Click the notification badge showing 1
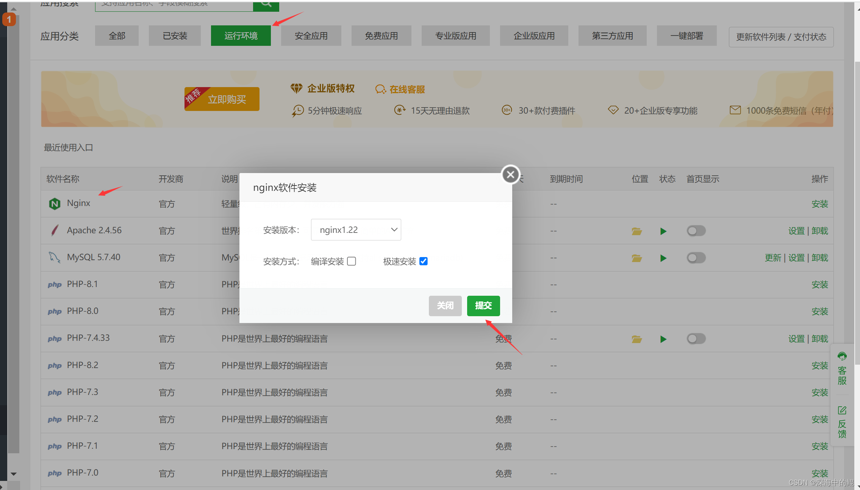Screen dimensions: 860x490 coord(9,19)
